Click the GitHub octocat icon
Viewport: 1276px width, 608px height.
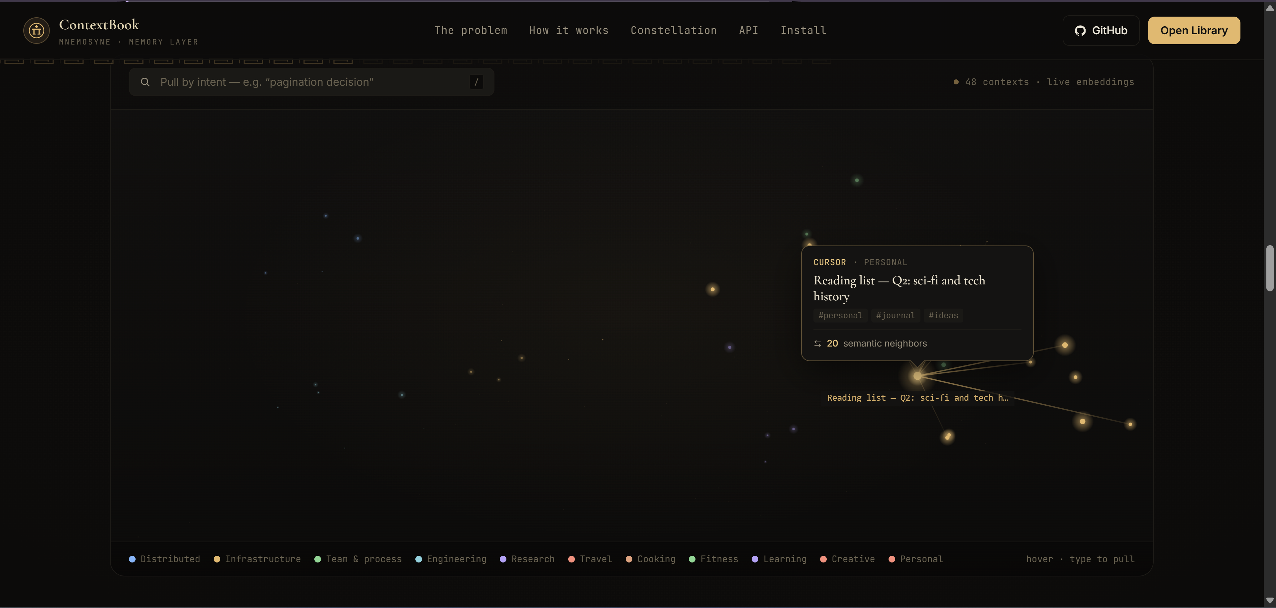tap(1080, 31)
